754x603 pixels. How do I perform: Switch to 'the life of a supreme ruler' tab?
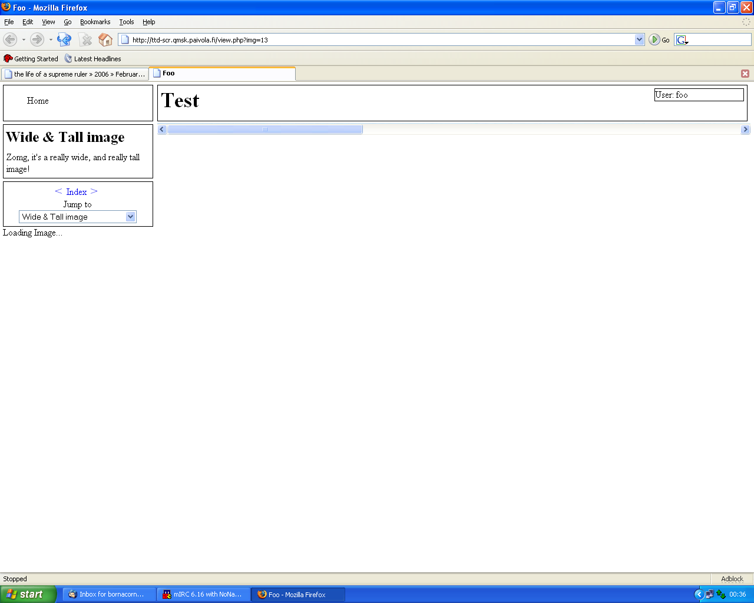pos(75,74)
